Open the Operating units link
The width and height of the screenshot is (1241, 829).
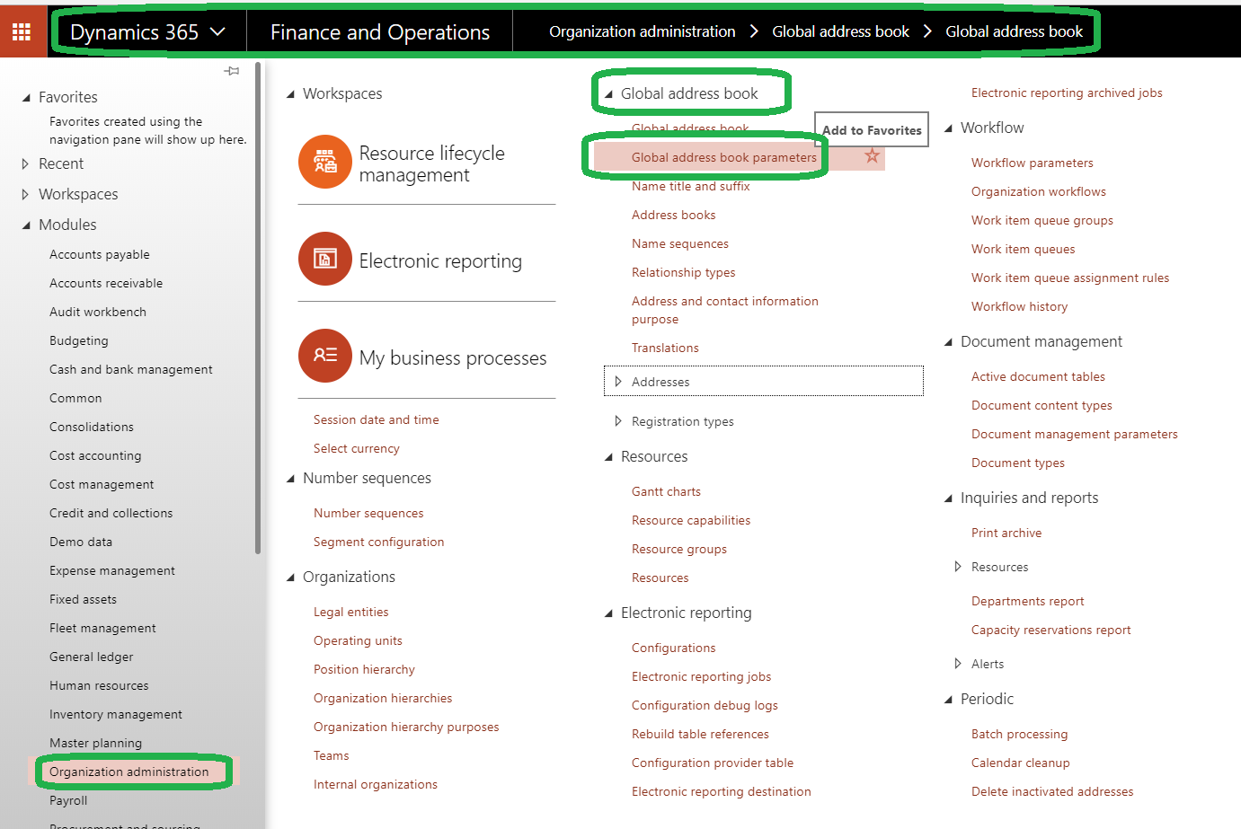click(358, 640)
